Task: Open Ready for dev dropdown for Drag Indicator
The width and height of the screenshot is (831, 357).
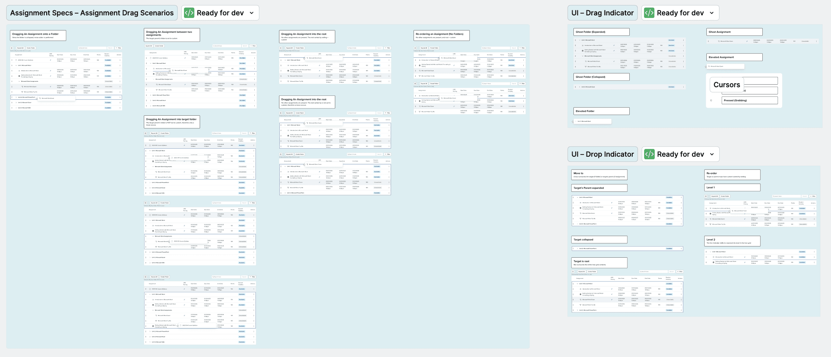Action: coord(712,13)
